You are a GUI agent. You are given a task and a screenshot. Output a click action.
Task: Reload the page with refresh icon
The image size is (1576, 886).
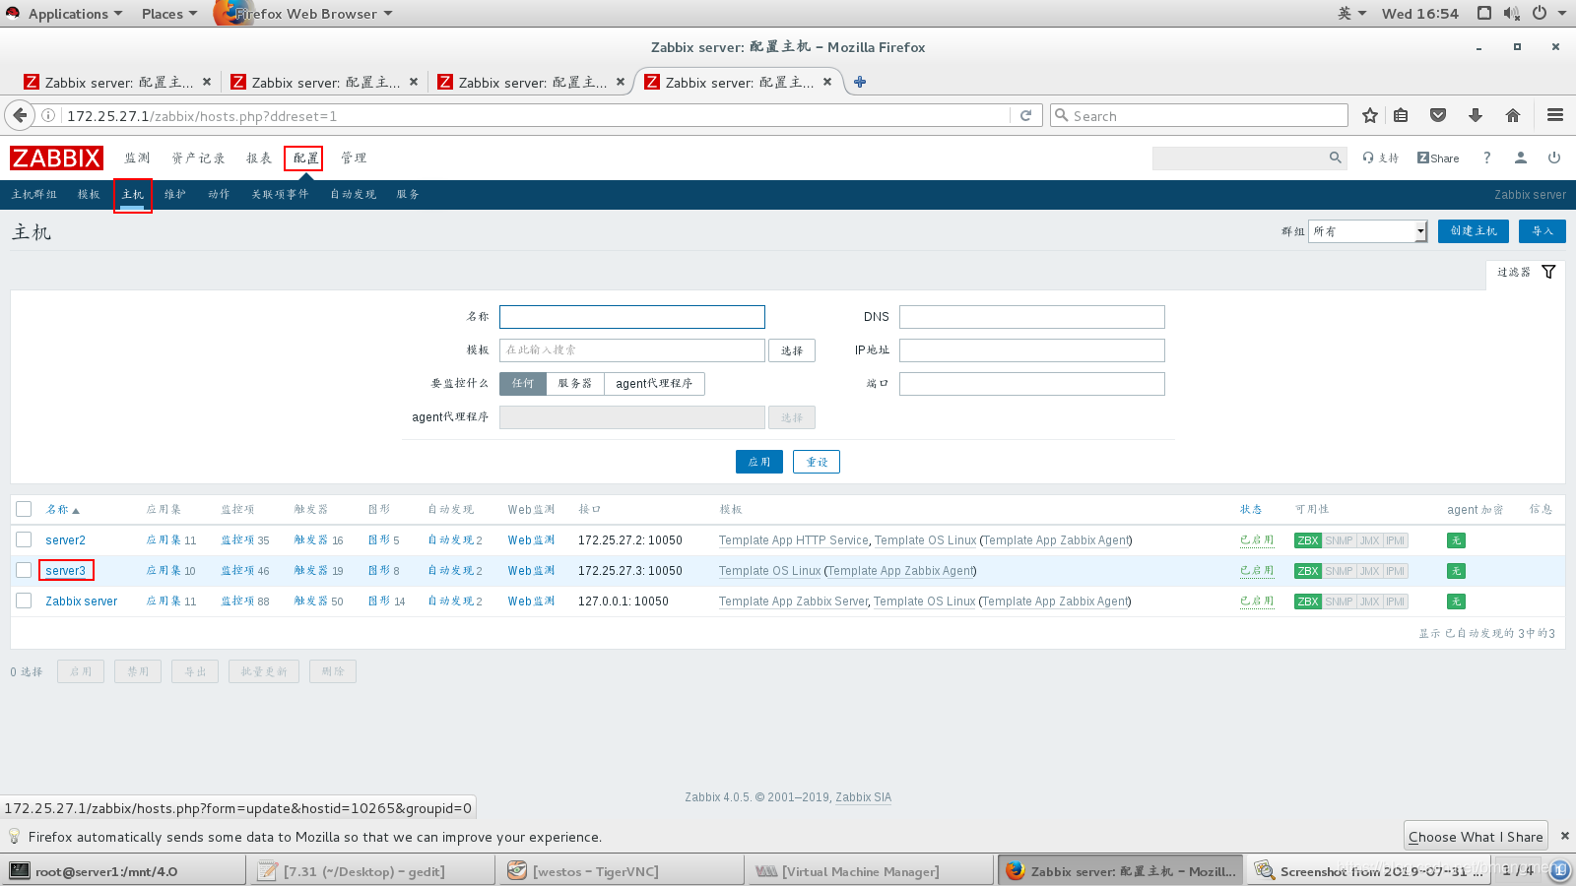[1025, 115]
